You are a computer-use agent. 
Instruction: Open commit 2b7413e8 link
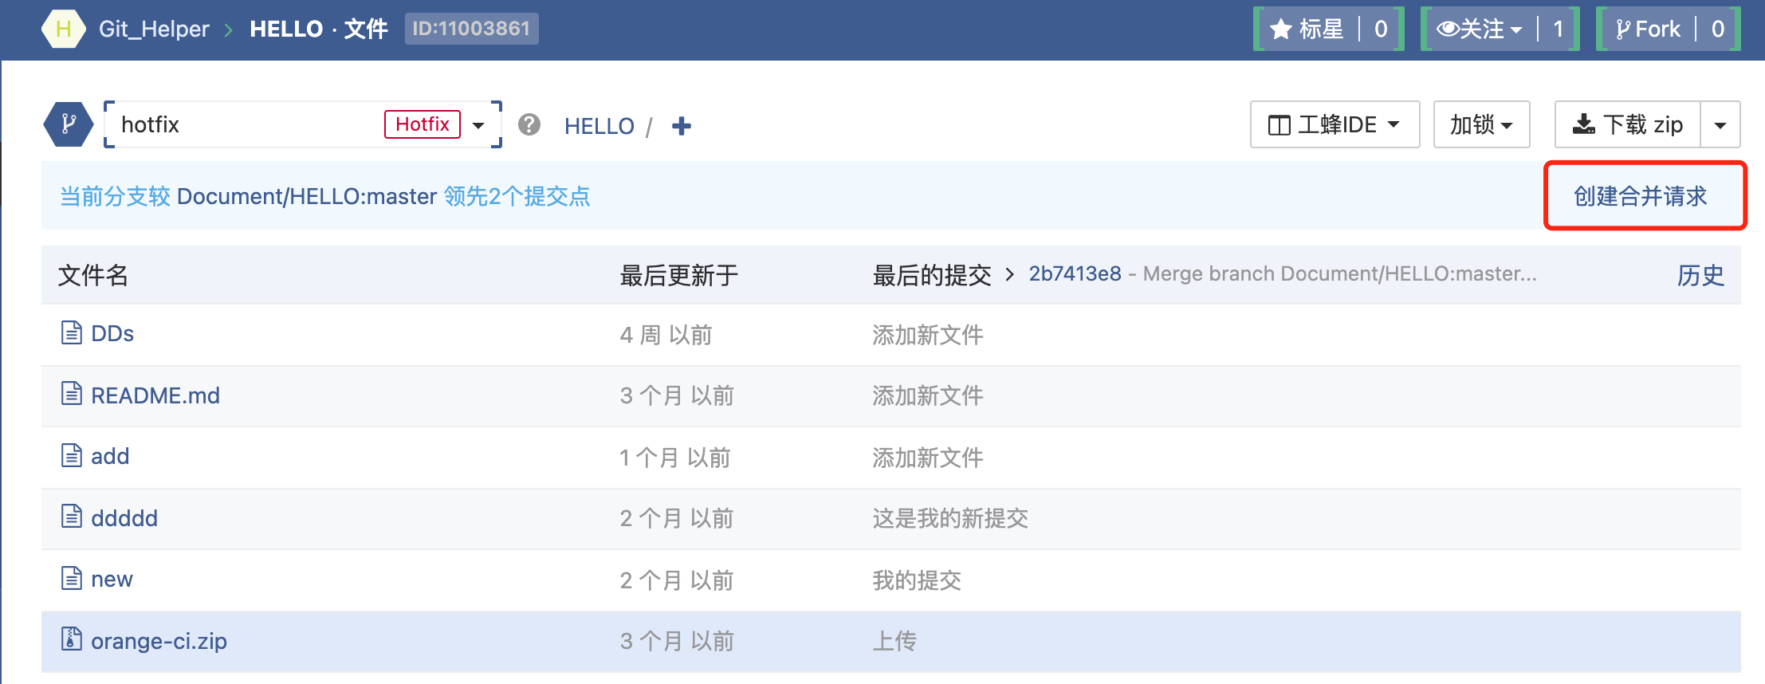click(1075, 274)
